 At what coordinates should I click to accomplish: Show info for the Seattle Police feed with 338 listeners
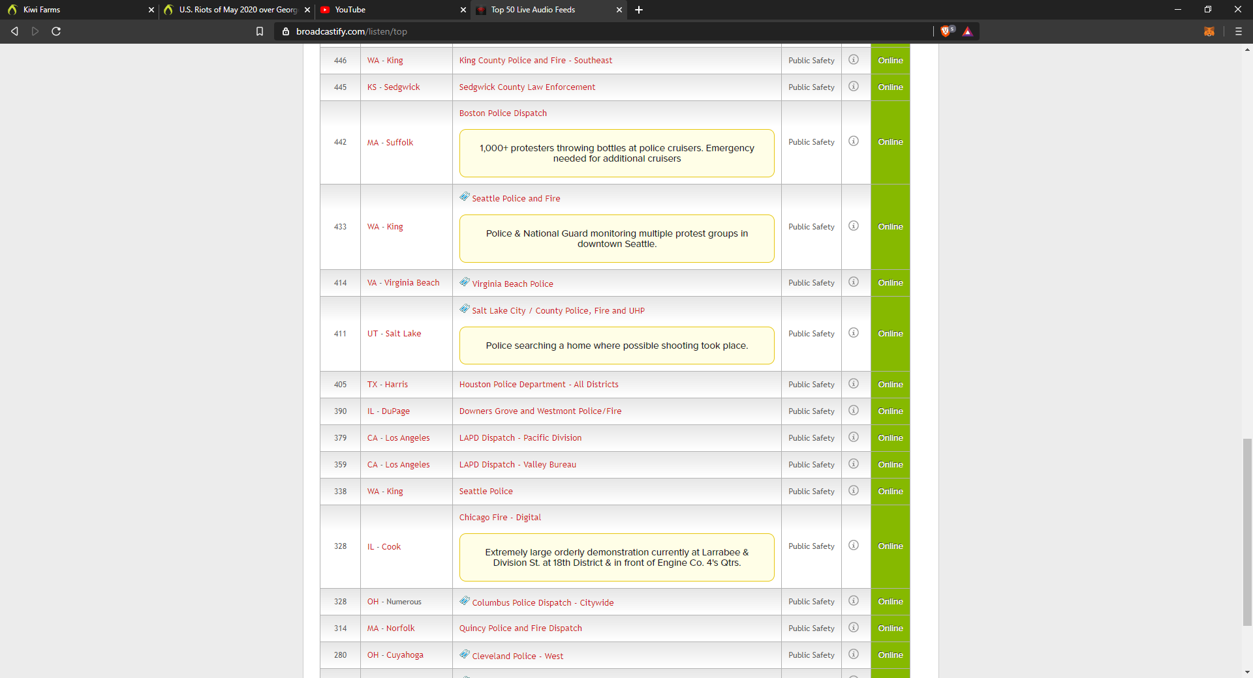click(854, 490)
